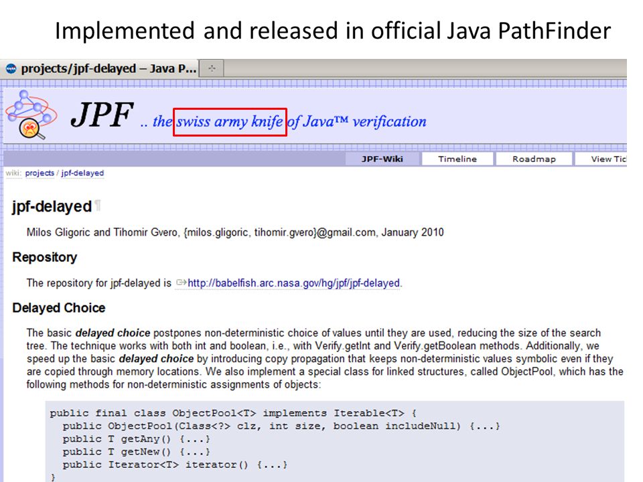
Task: Follow the jpf-delayed breadcrumb link
Action: pos(82,173)
